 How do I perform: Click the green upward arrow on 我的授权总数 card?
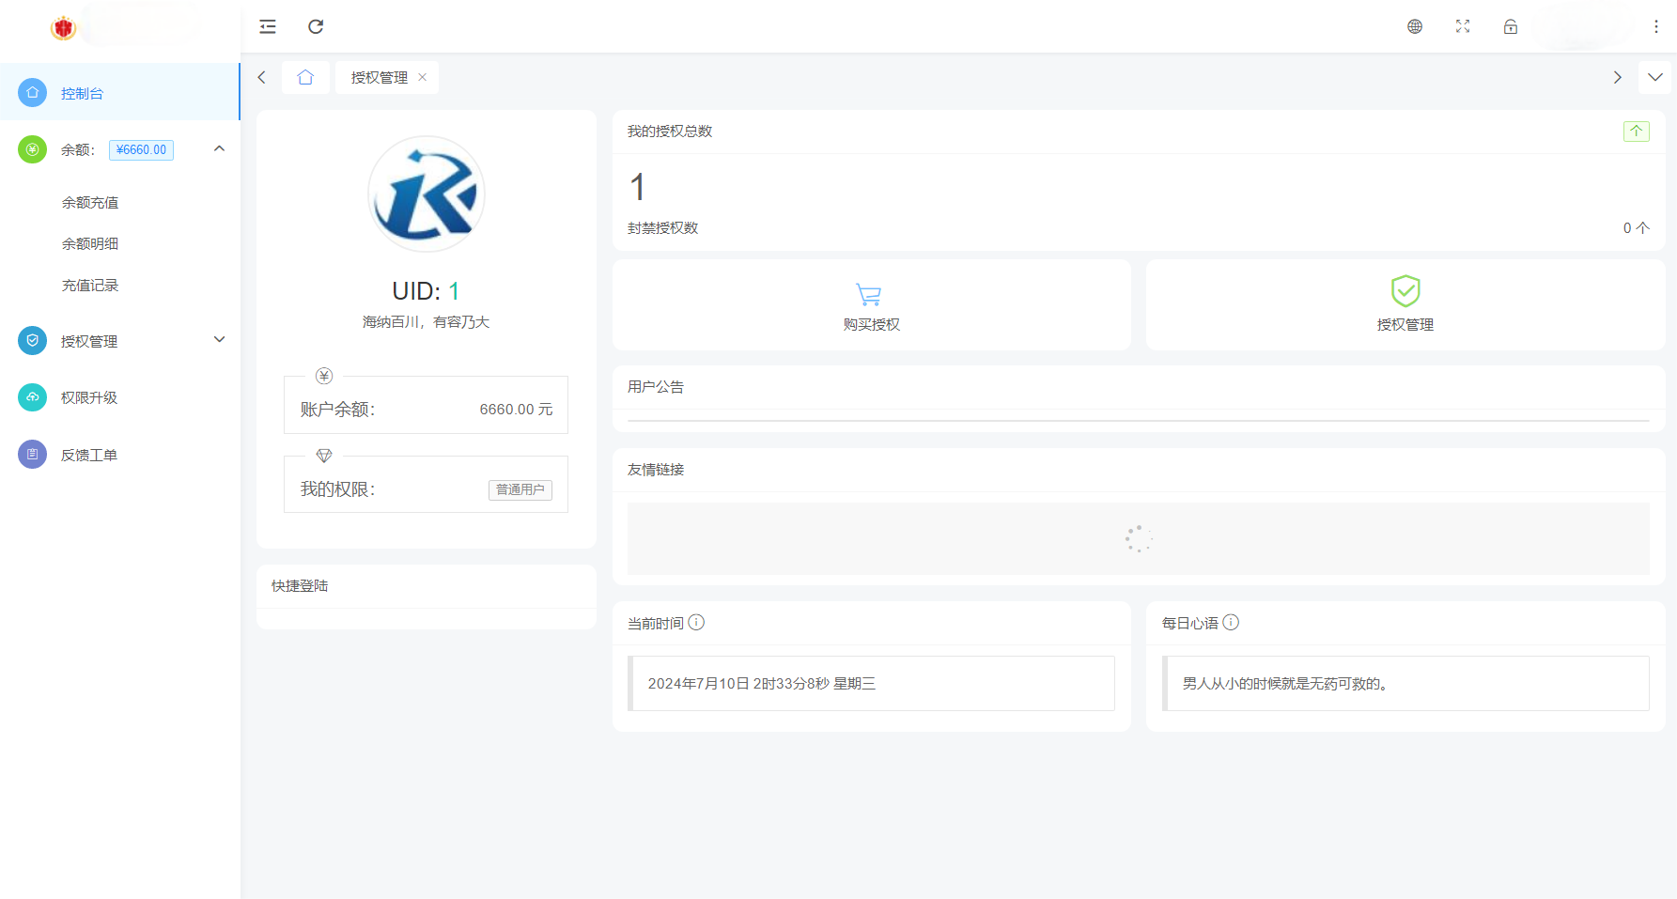coord(1637,132)
